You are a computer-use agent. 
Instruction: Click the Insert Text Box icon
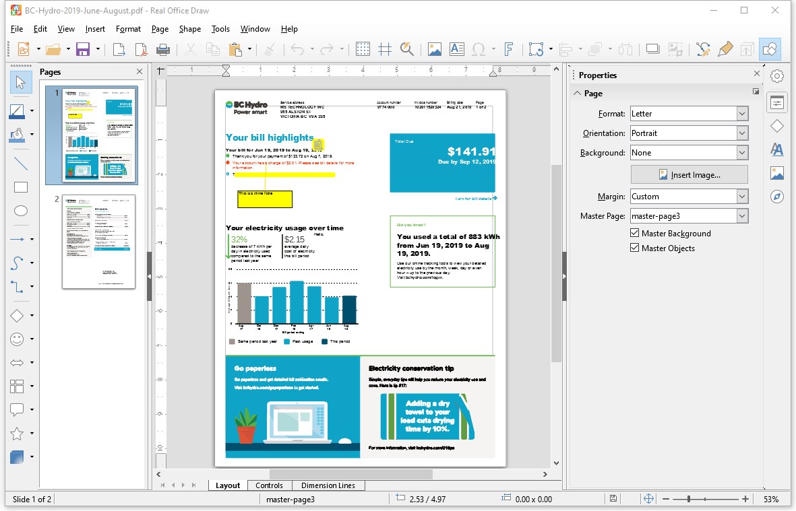[457, 49]
